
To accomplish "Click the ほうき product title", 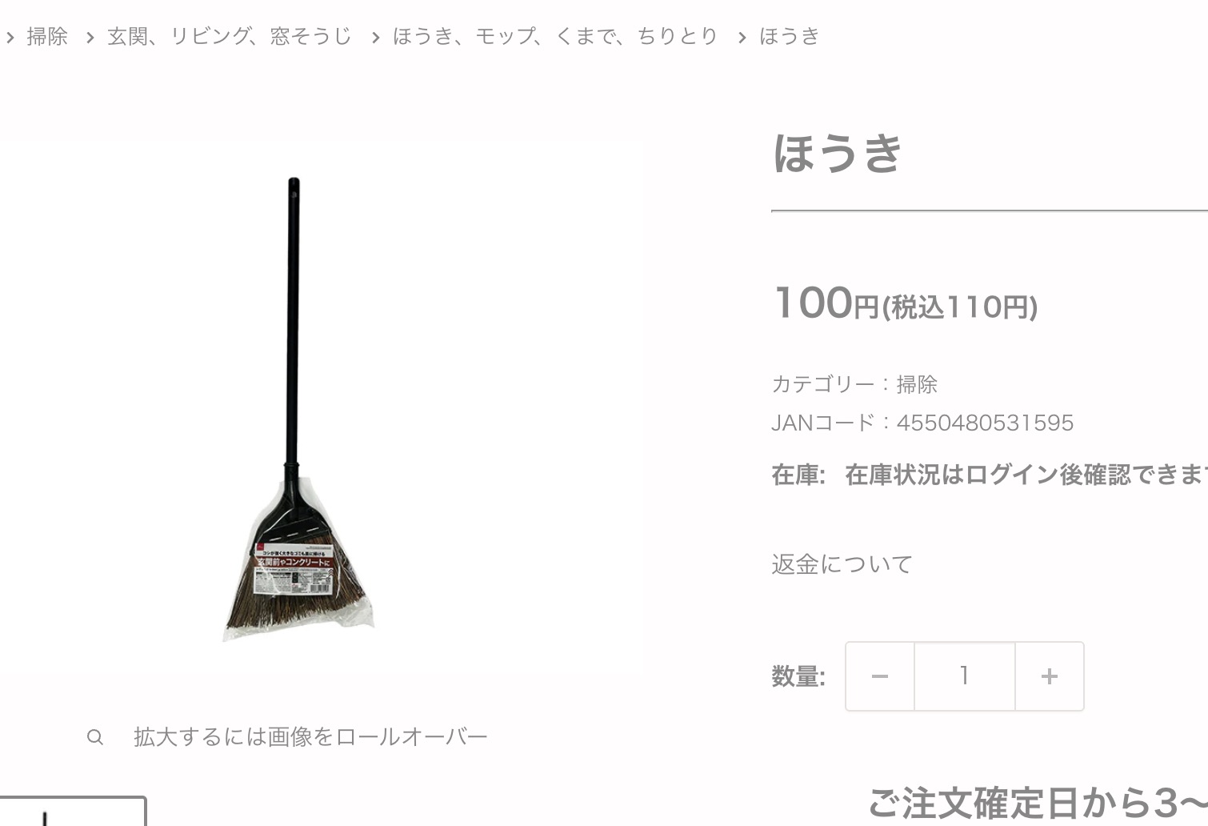I will pos(838,152).
